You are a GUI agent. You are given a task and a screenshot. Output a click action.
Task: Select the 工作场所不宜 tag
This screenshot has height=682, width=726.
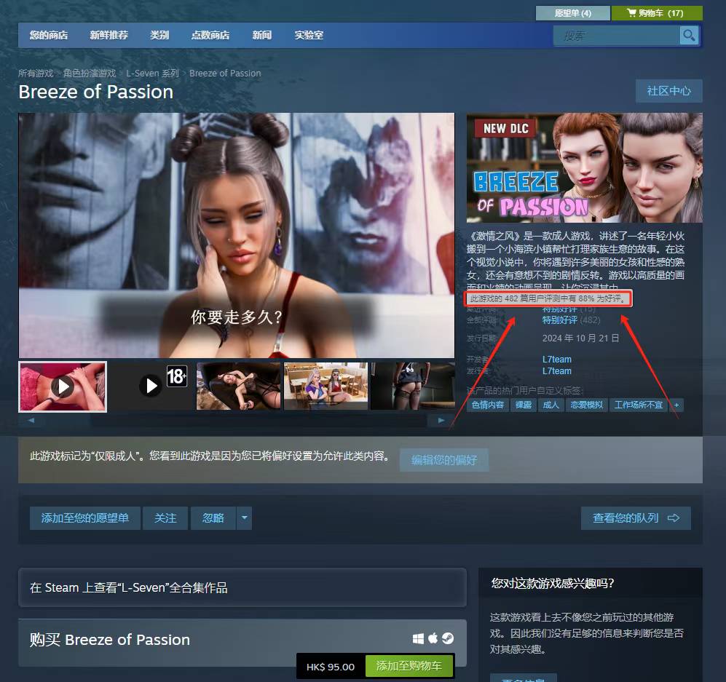click(638, 405)
